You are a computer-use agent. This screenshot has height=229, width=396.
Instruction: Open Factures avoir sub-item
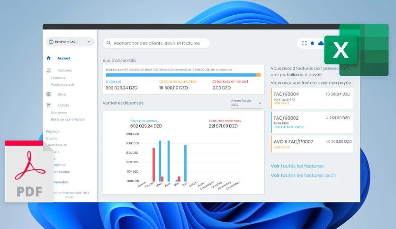point(63,85)
